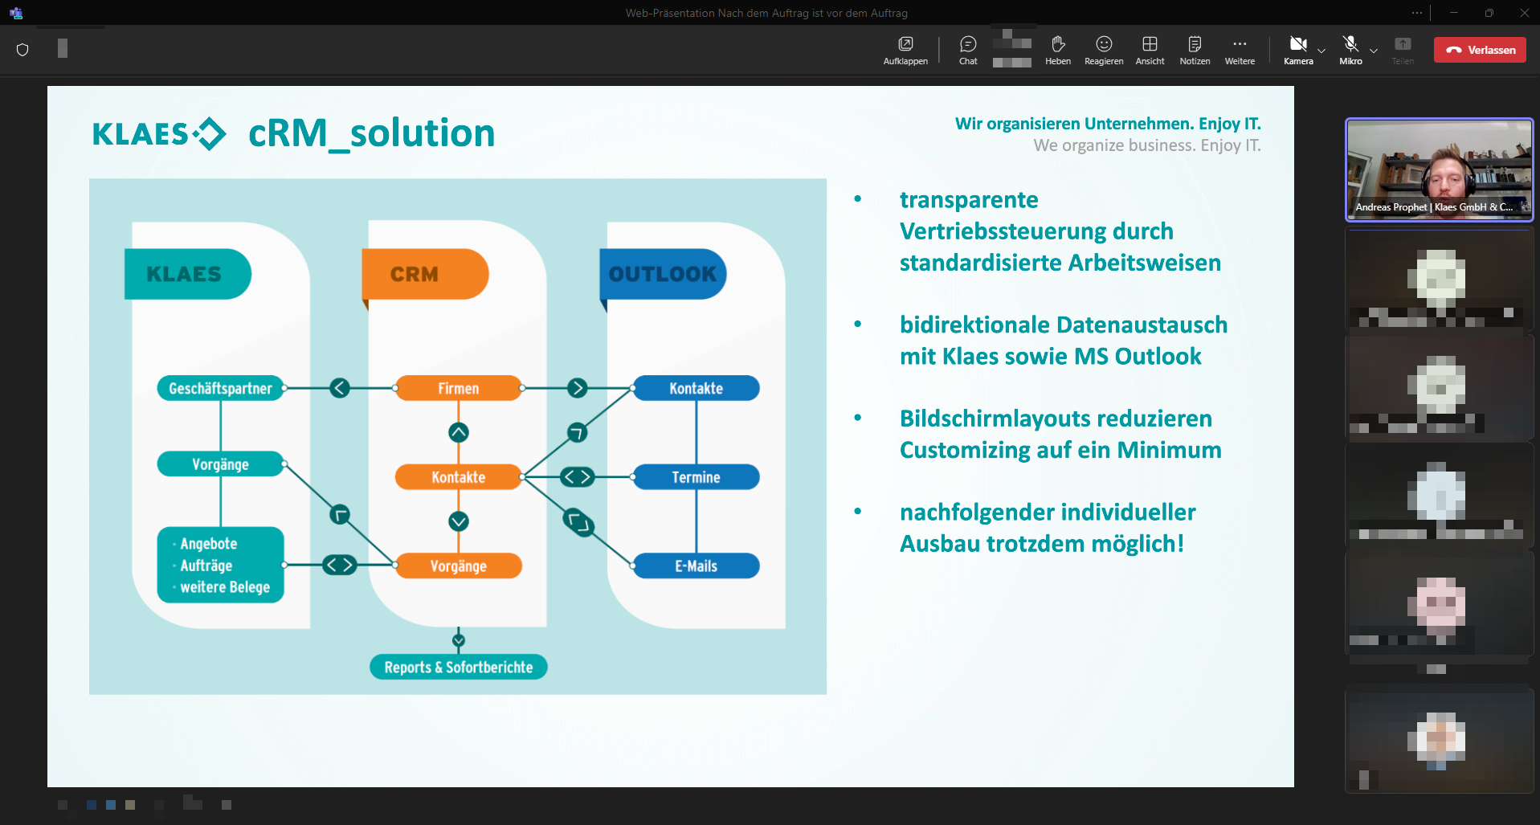
Task: Turn on the Kamera
Action: point(1297,48)
